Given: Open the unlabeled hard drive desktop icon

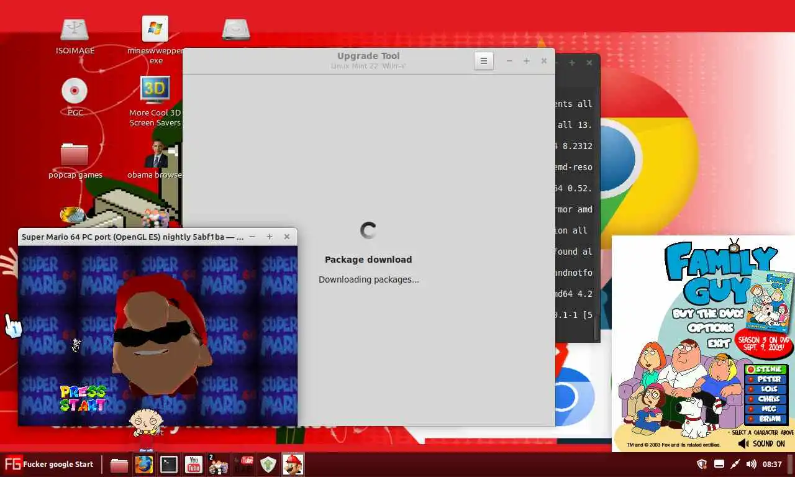Looking at the screenshot, I should (x=236, y=30).
